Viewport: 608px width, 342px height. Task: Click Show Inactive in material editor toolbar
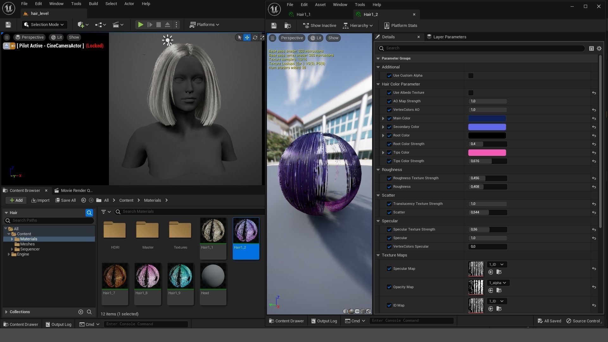(x=319, y=26)
